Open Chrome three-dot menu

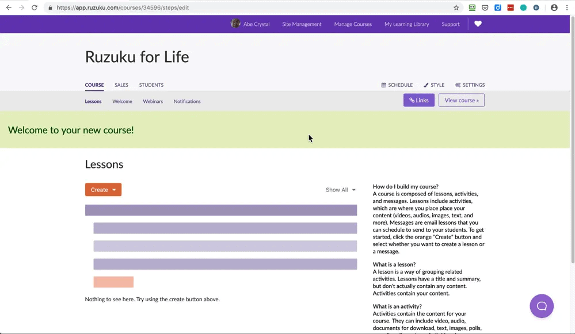pyautogui.click(x=567, y=7)
